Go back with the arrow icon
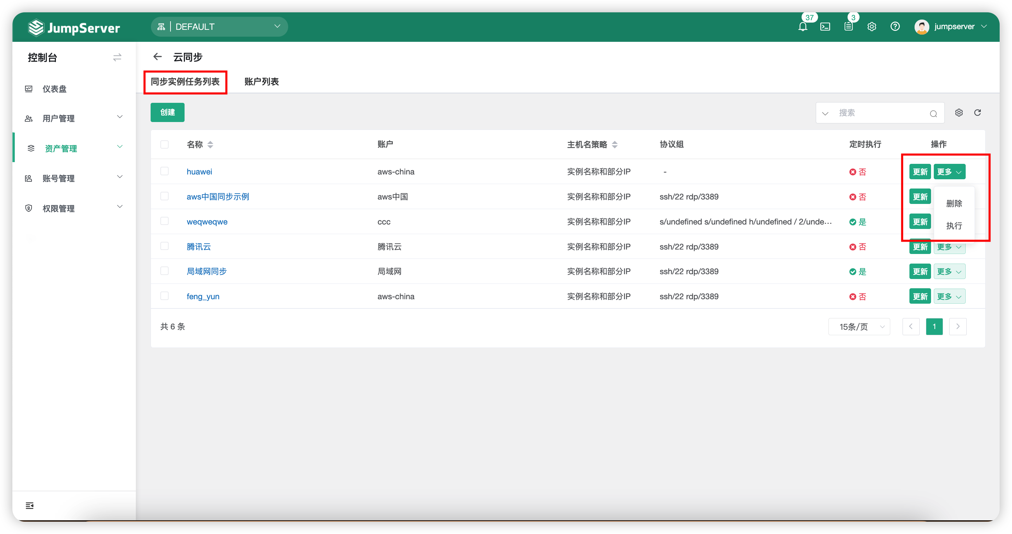 pos(157,57)
